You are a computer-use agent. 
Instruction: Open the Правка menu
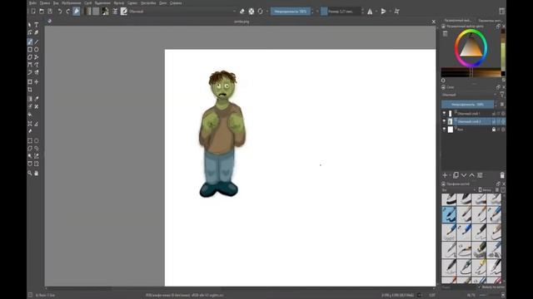coord(45,2)
